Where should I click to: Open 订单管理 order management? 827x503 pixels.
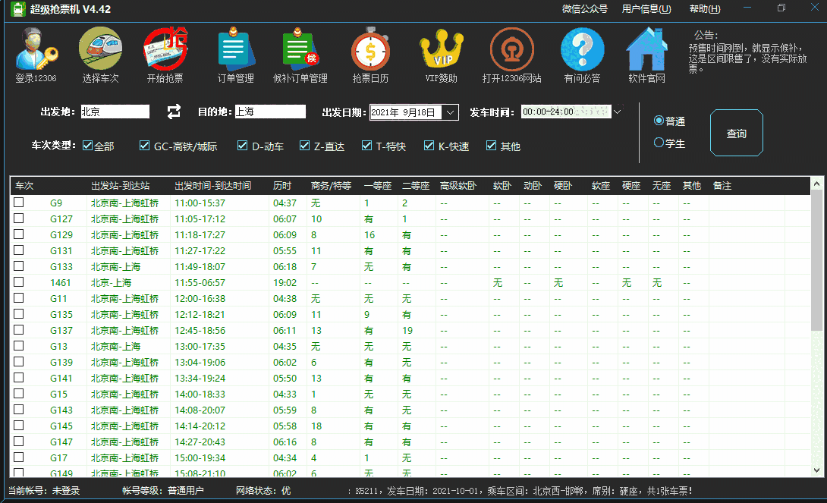(235, 53)
